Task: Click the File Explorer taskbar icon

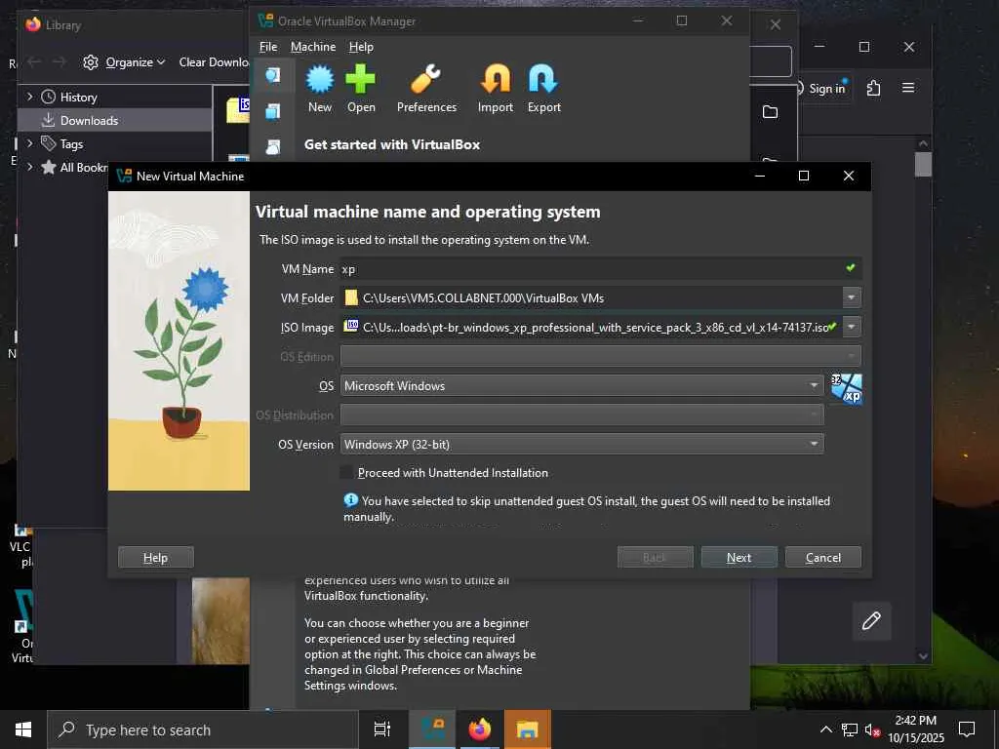Action: click(x=528, y=729)
